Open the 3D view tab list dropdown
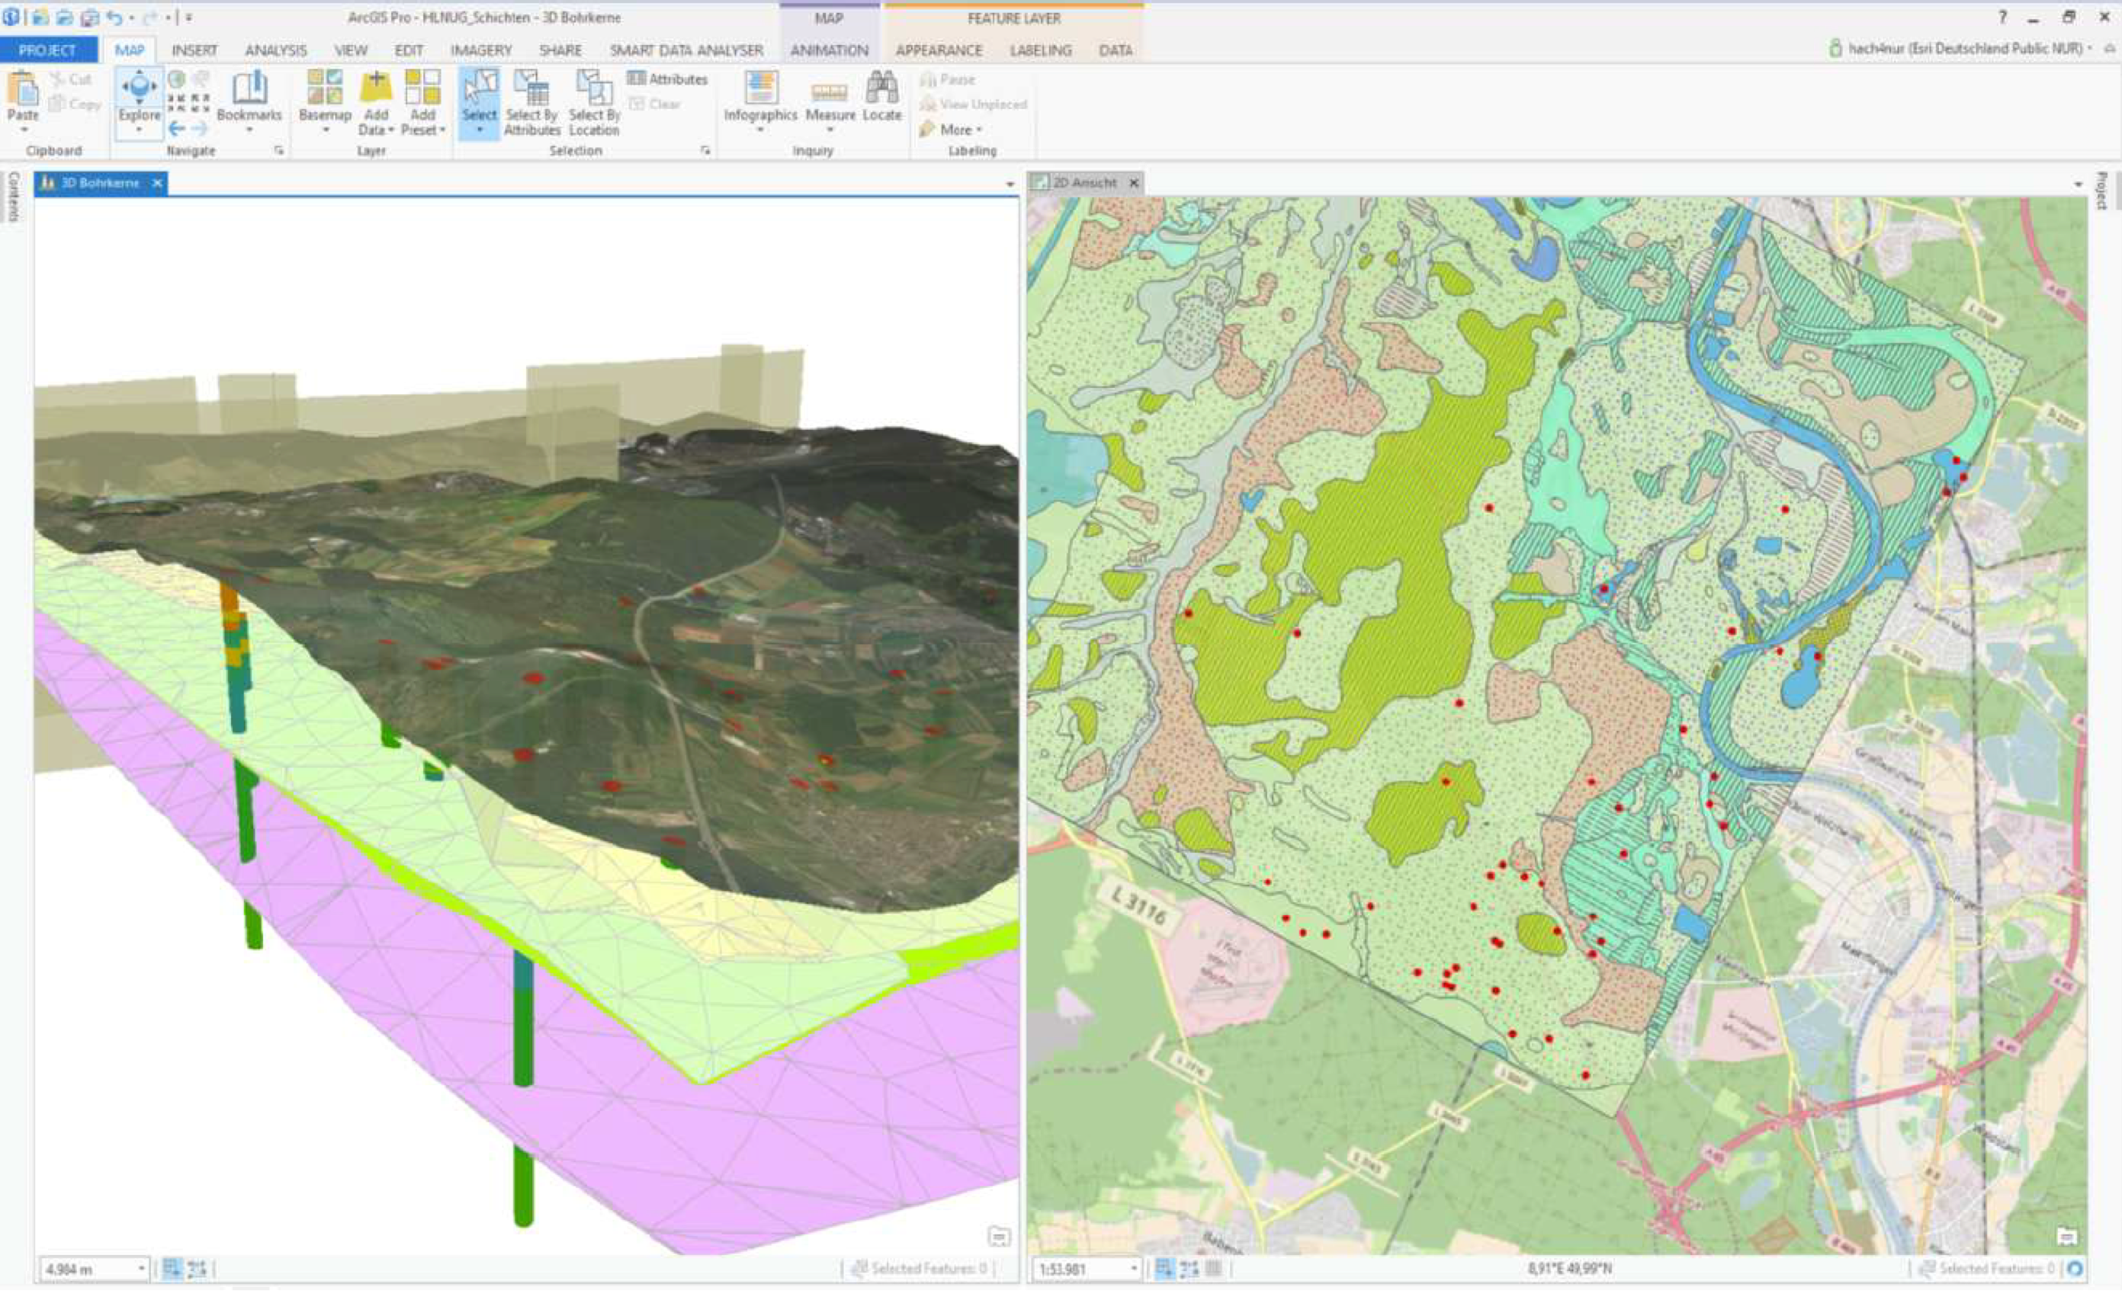Viewport: 2122px width, 1300px height. [1010, 184]
